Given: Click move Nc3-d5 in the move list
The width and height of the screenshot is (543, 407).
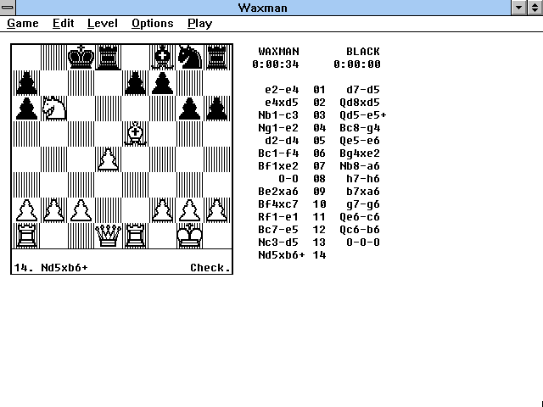Looking at the screenshot, I should click(x=278, y=243).
